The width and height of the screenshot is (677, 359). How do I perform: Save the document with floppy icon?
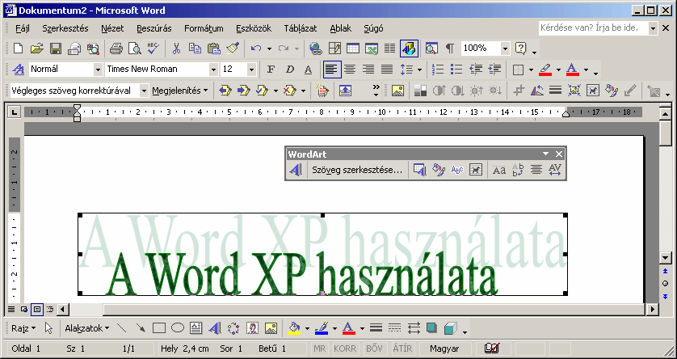tap(56, 49)
